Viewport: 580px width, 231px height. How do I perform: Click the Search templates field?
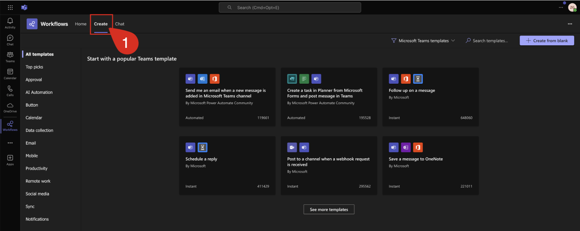point(490,41)
